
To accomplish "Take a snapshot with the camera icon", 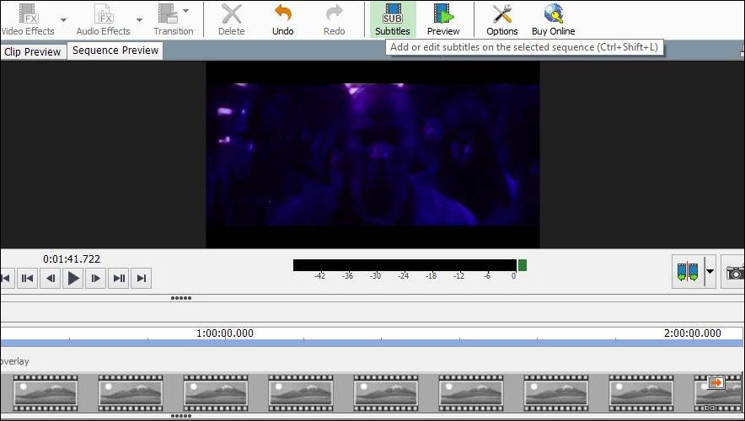I will pos(735,273).
